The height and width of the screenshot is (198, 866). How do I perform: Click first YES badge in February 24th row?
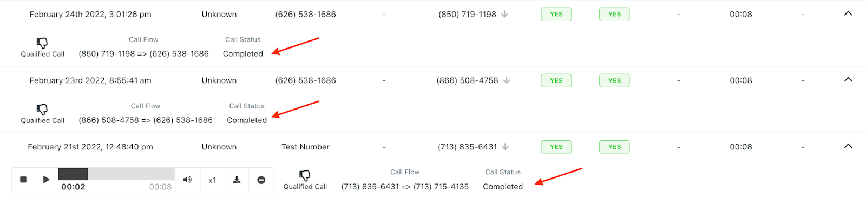[x=556, y=14]
